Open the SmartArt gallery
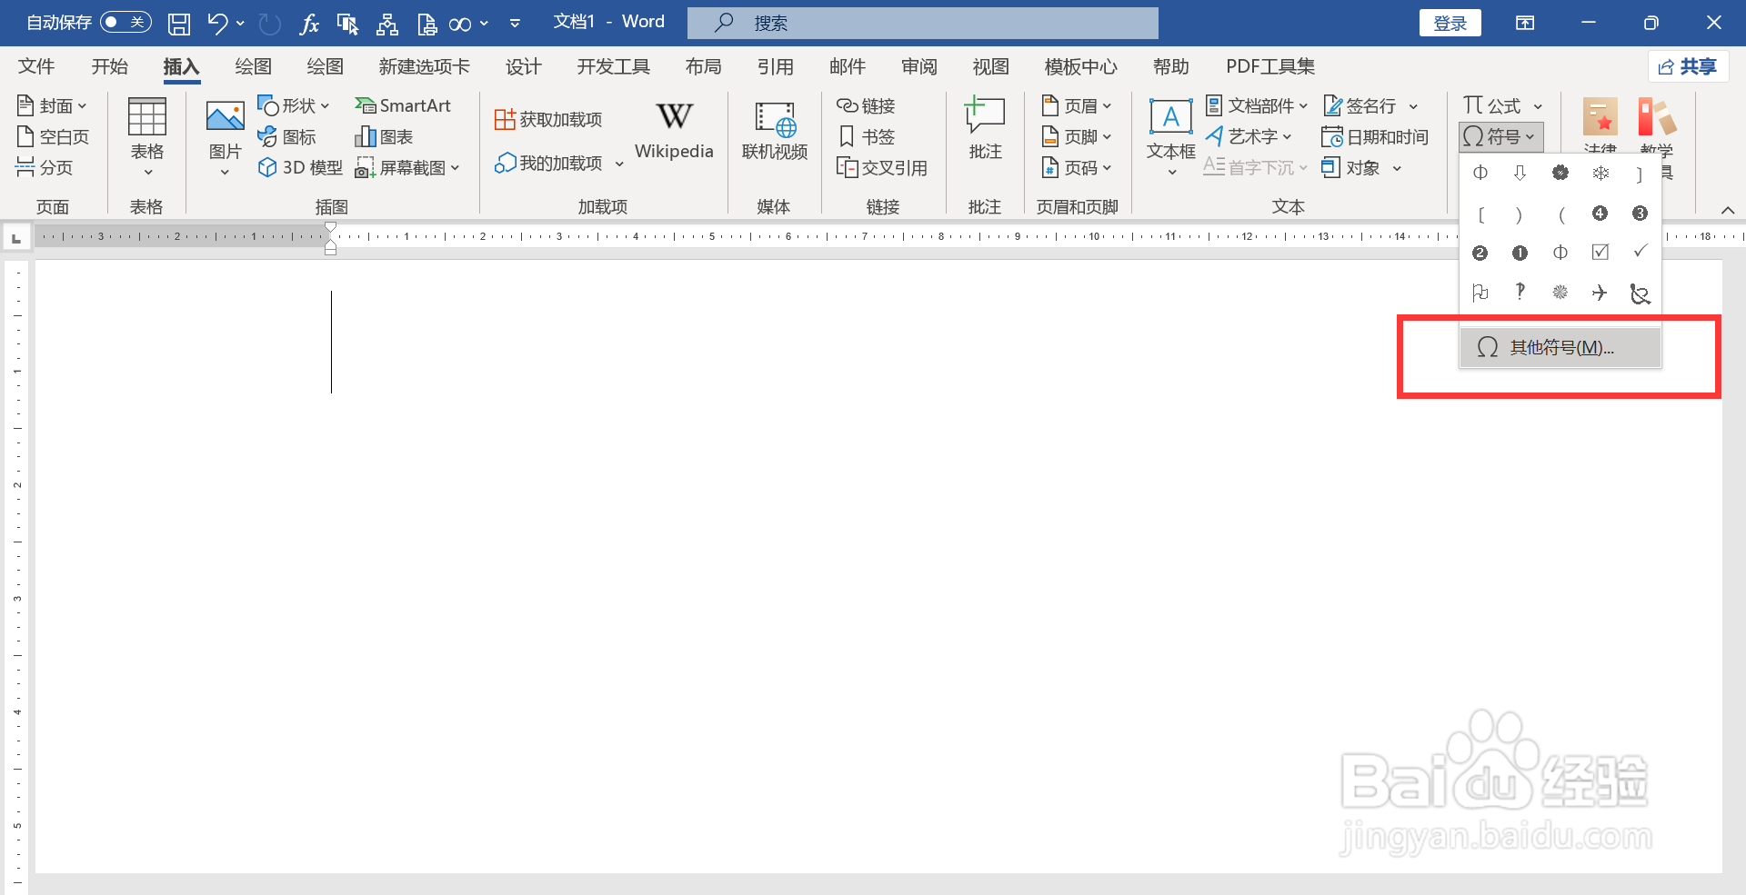 point(404,105)
